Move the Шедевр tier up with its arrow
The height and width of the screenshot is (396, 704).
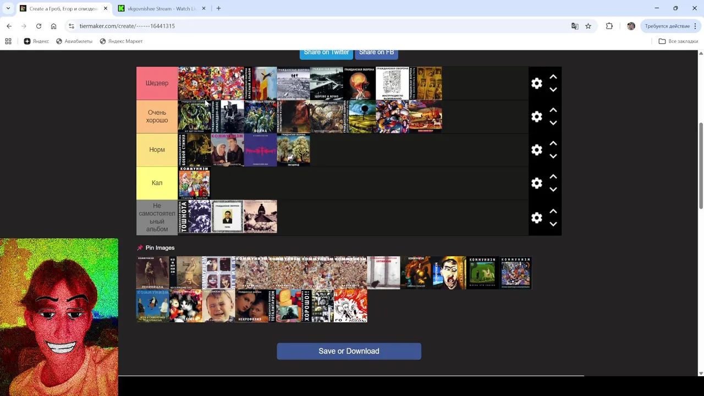(553, 76)
